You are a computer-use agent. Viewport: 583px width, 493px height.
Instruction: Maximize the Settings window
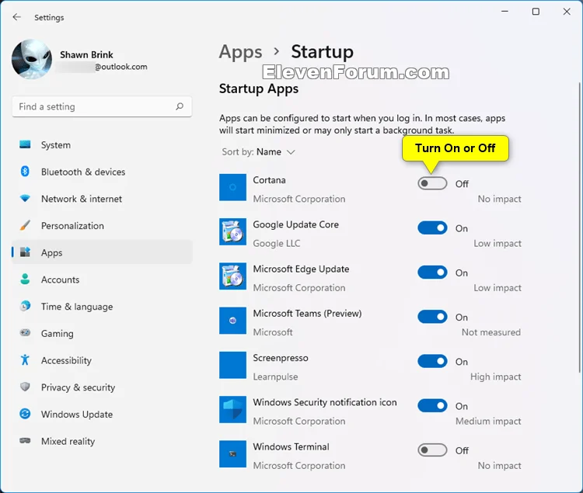point(536,12)
